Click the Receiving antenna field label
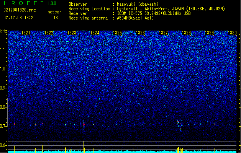Viewport: 241px width, 153px height. coord(88,18)
